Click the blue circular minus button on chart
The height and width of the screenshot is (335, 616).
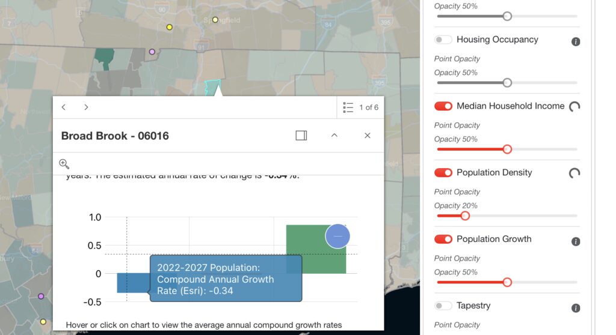tap(337, 237)
